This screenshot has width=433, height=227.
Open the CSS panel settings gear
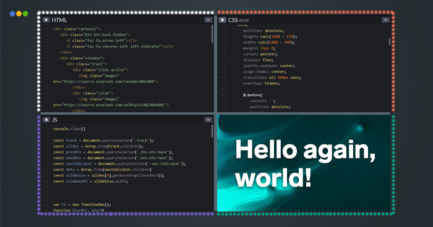point(222,20)
